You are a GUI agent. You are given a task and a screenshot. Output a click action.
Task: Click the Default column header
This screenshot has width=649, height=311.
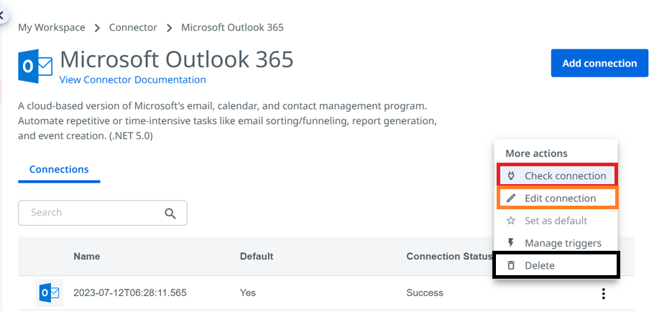coord(256,256)
